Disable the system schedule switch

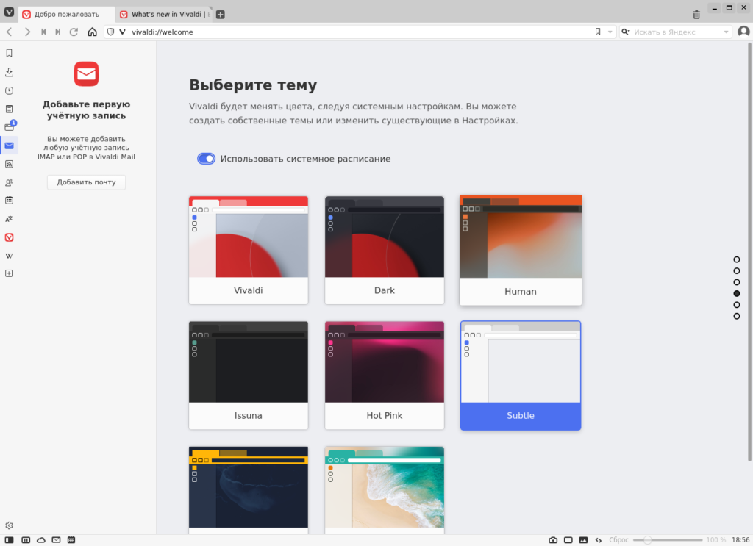coord(207,159)
